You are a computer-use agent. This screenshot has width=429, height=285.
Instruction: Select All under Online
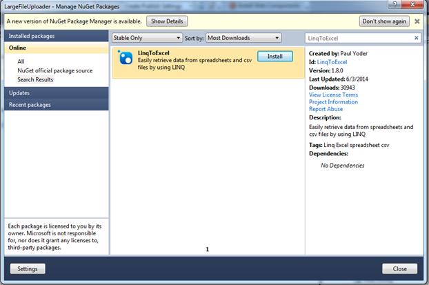[x=21, y=61]
